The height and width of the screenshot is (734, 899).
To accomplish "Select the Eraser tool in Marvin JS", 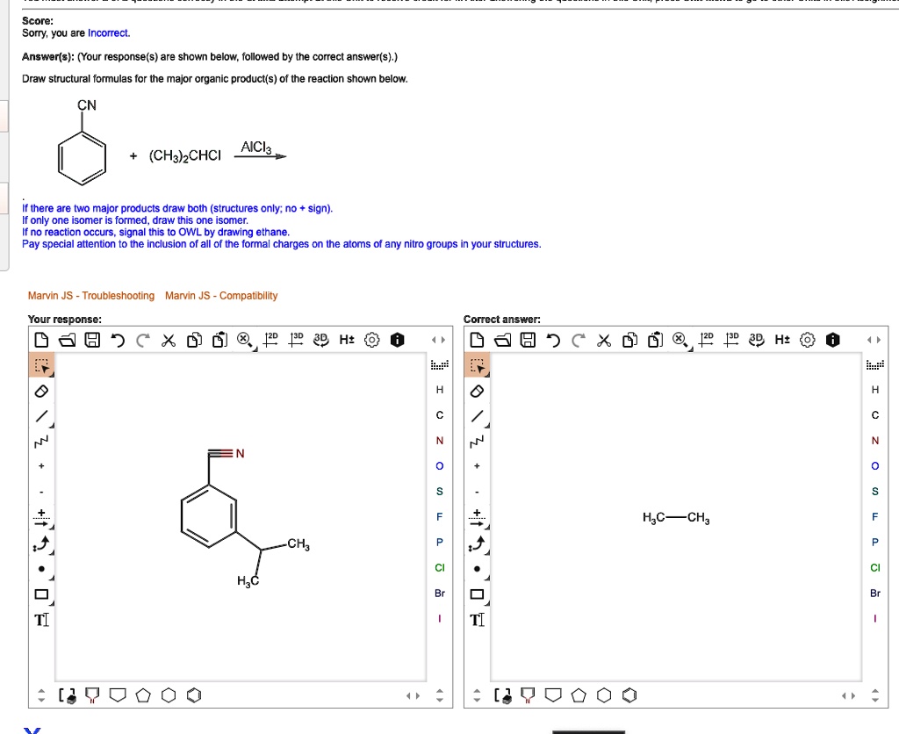I will coord(40,391).
